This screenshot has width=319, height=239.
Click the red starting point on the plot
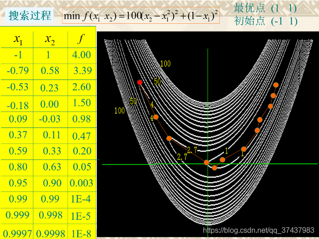[x=139, y=82]
